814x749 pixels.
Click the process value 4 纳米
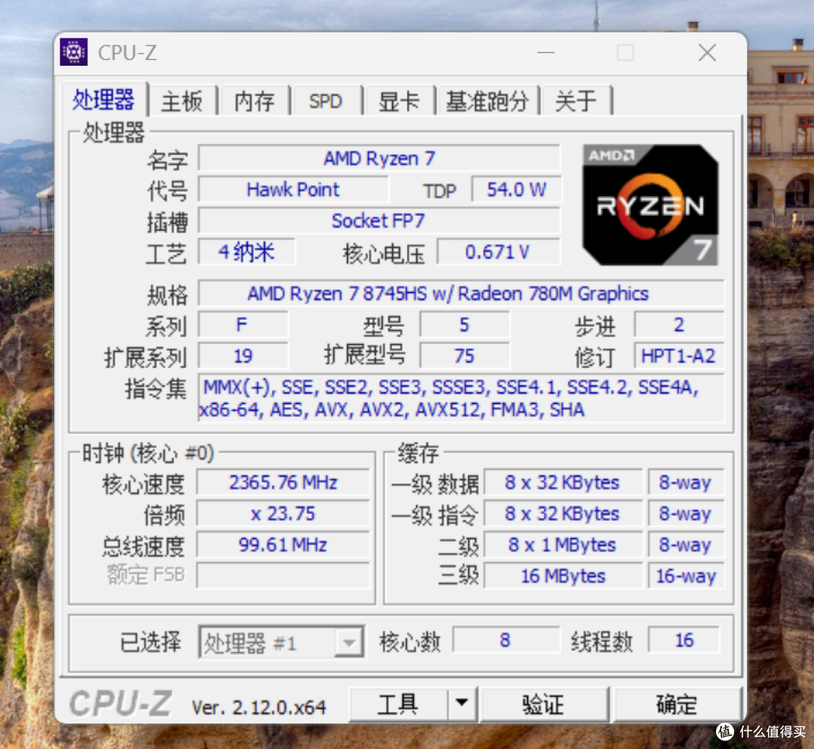click(x=246, y=253)
